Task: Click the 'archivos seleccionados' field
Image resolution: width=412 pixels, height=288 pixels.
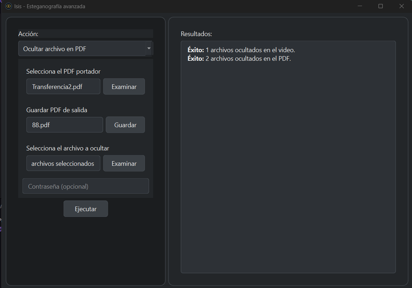Action: pos(63,163)
